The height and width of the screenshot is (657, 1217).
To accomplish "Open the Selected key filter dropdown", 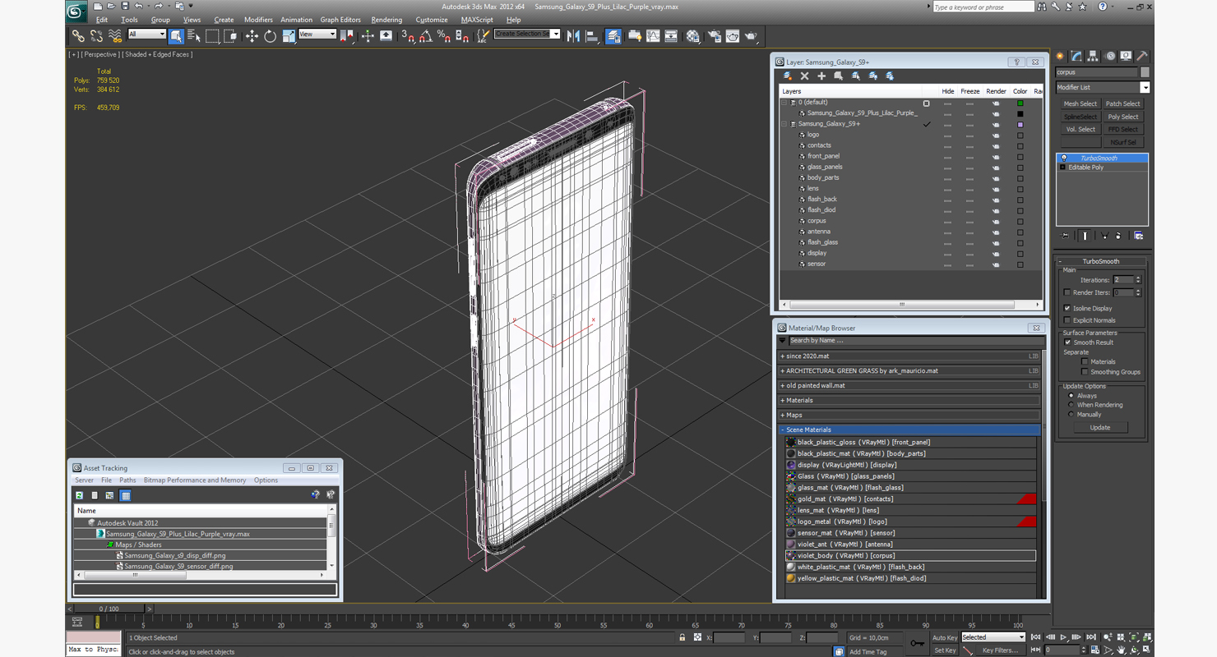I will [993, 637].
